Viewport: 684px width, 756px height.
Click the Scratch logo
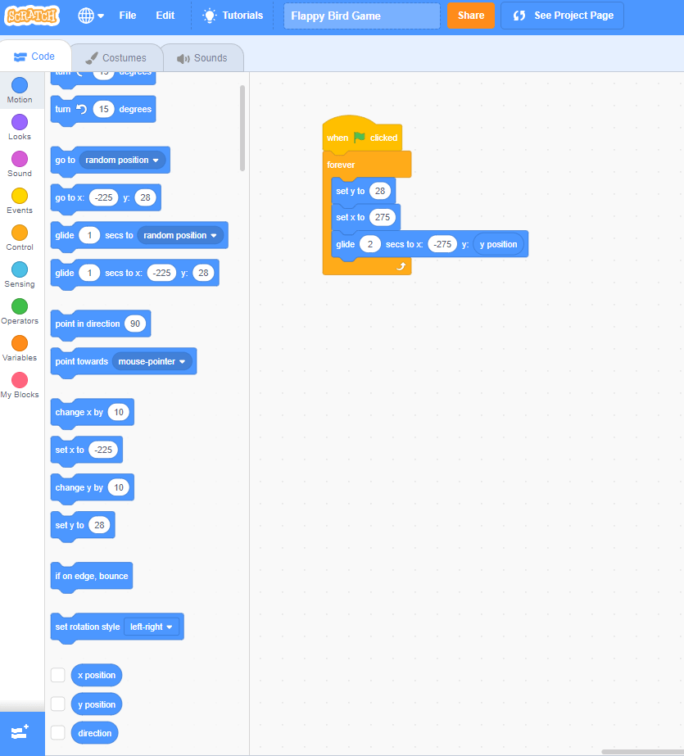coord(33,16)
